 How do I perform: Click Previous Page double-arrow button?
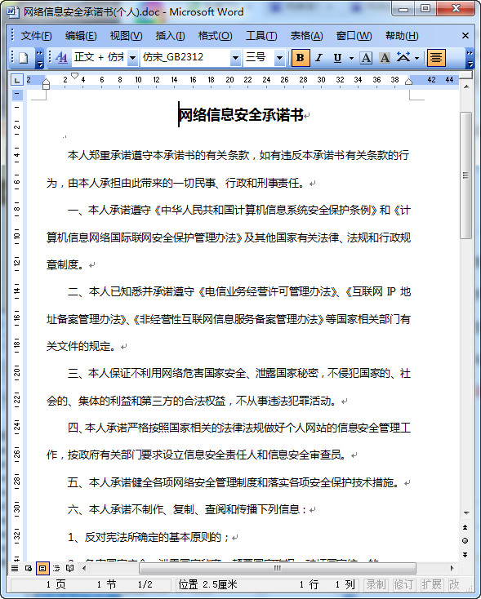[x=465, y=527]
